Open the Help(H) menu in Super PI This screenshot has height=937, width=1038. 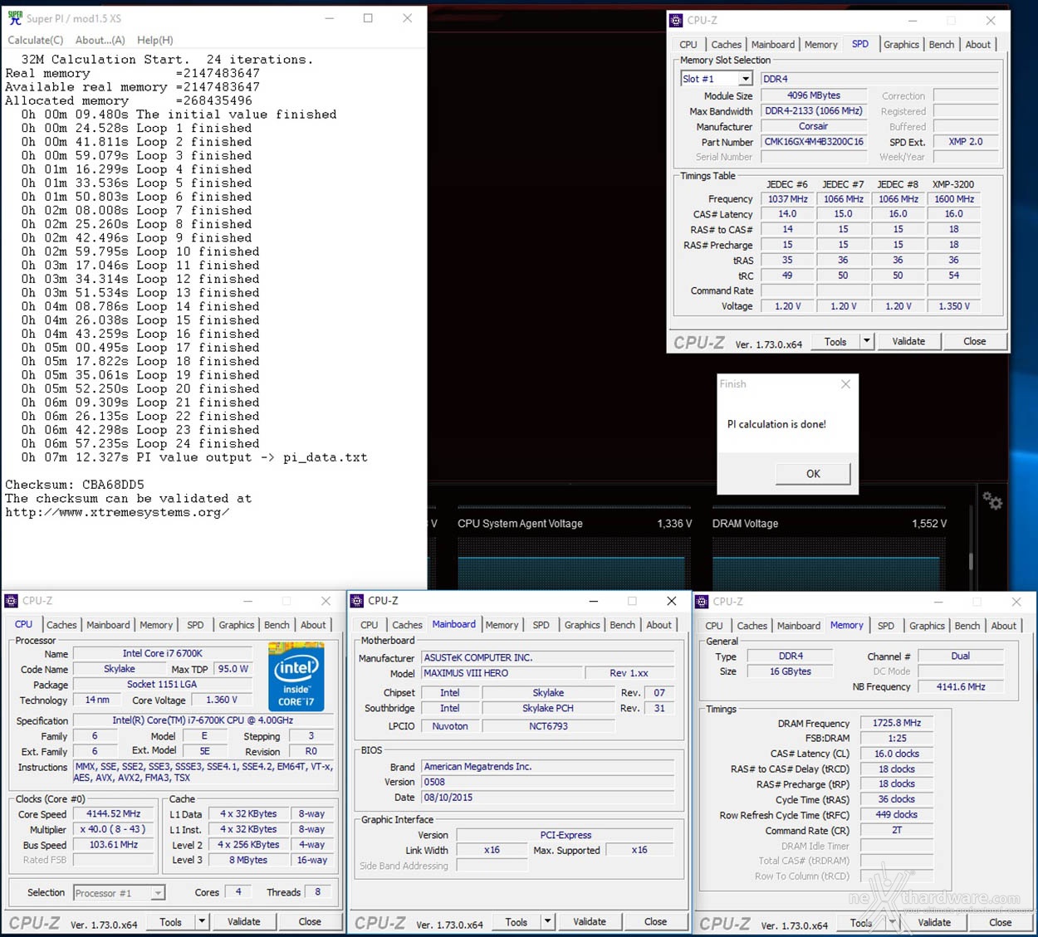pyautogui.click(x=155, y=40)
